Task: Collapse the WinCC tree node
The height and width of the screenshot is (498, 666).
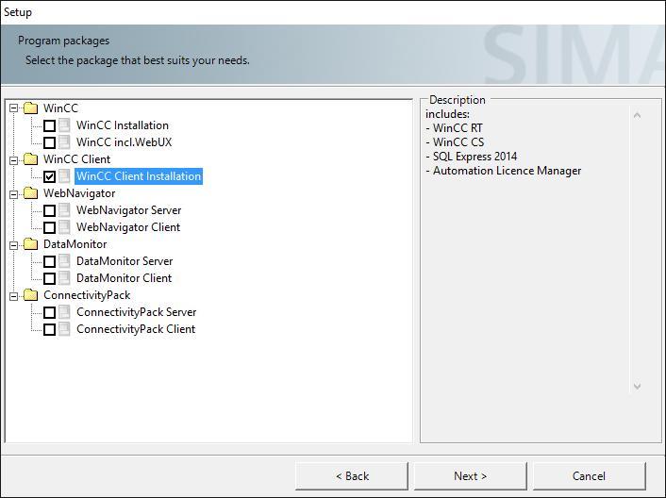Action: [x=13, y=108]
